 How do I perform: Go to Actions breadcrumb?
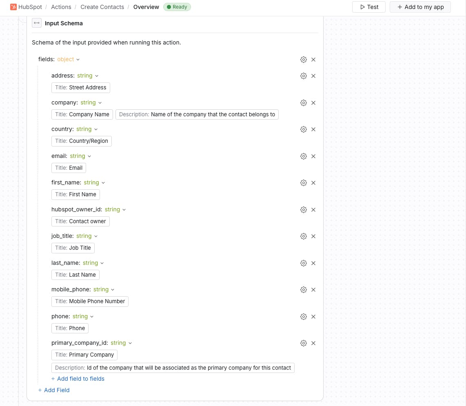pos(61,7)
